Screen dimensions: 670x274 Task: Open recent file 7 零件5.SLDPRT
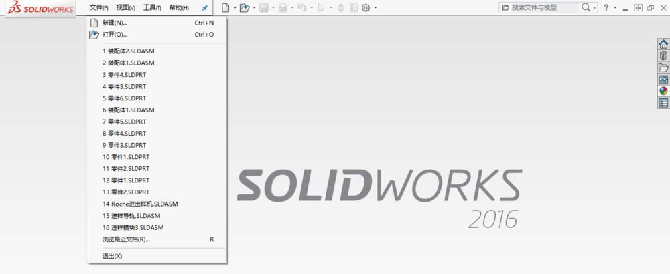156,122
